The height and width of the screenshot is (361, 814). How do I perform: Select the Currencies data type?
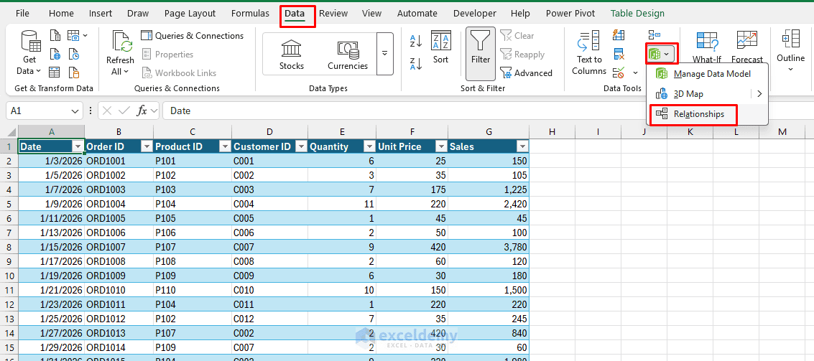tap(348, 55)
